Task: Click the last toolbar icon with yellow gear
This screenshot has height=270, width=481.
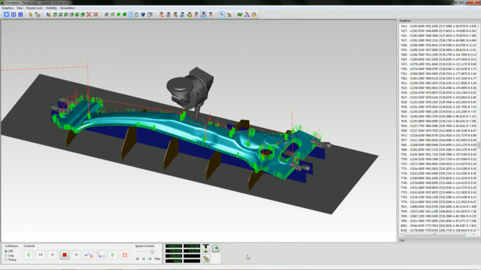Action: [254, 14]
